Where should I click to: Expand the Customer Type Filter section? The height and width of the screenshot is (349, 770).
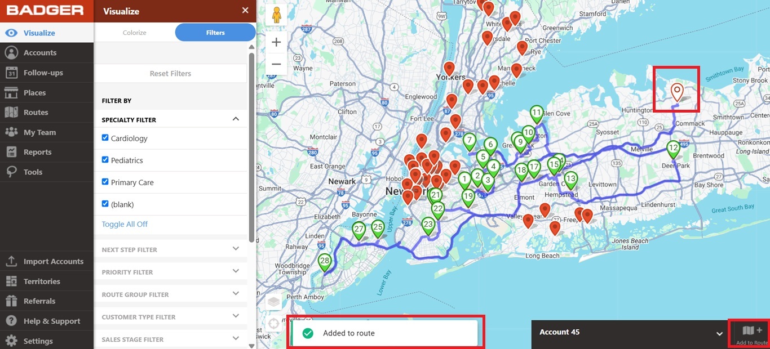point(236,316)
